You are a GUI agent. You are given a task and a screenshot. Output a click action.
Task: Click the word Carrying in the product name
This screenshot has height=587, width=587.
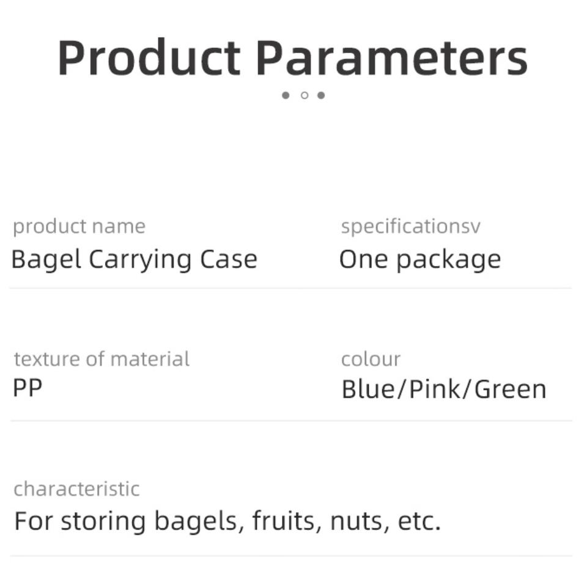[141, 260]
